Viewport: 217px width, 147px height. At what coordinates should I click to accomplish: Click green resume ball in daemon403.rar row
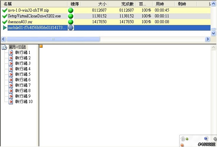tap(71, 22)
